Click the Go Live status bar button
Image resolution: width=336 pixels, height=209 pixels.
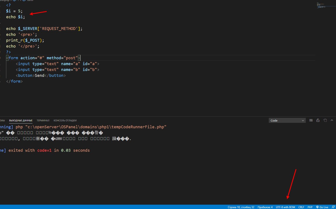(322, 207)
